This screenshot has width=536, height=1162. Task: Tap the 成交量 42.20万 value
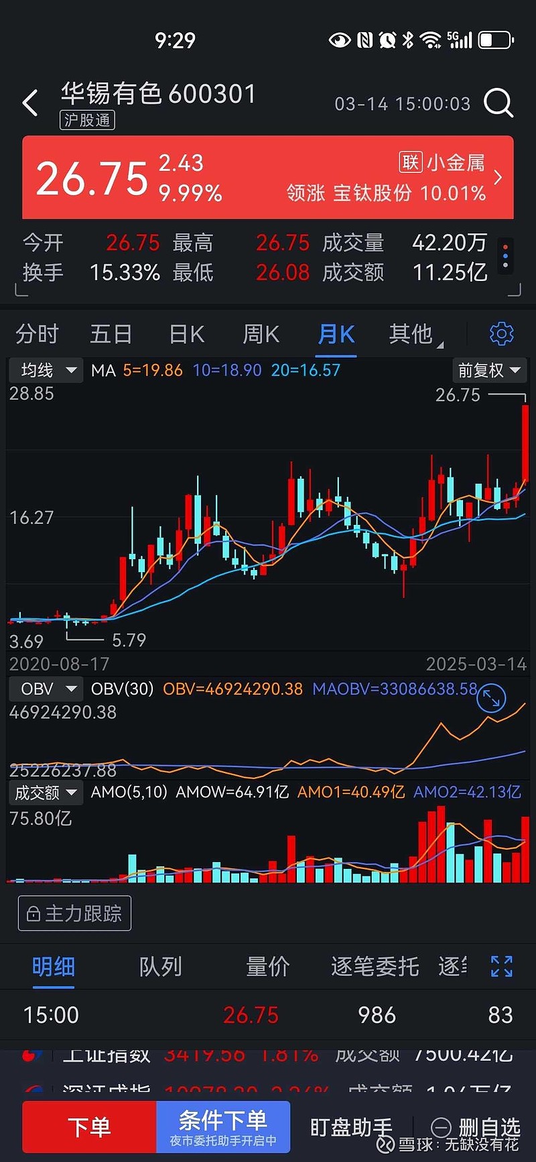[x=450, y=242]
